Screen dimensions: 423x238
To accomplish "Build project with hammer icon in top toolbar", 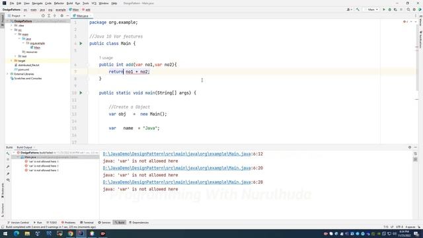I will click(358, 9).
